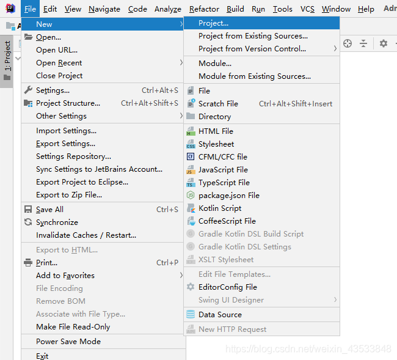Click the Scratch File icon
The image size is (397, 360).
(x=191, y=103)
